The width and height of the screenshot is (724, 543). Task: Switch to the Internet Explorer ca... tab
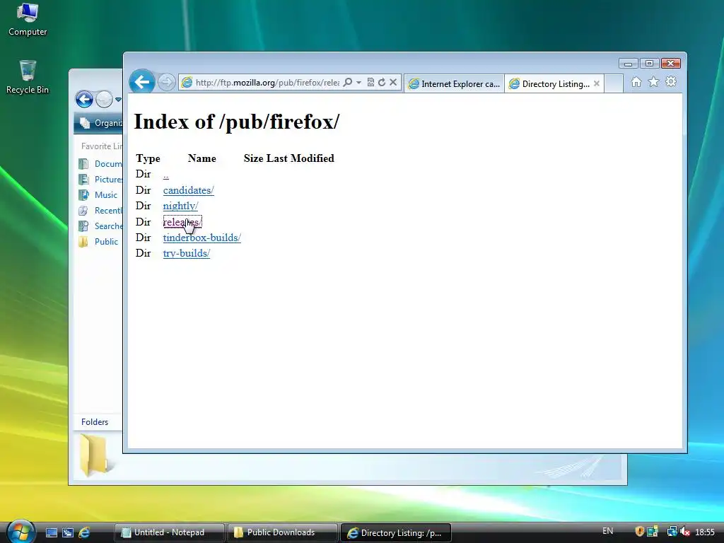(x=455, y=83)
